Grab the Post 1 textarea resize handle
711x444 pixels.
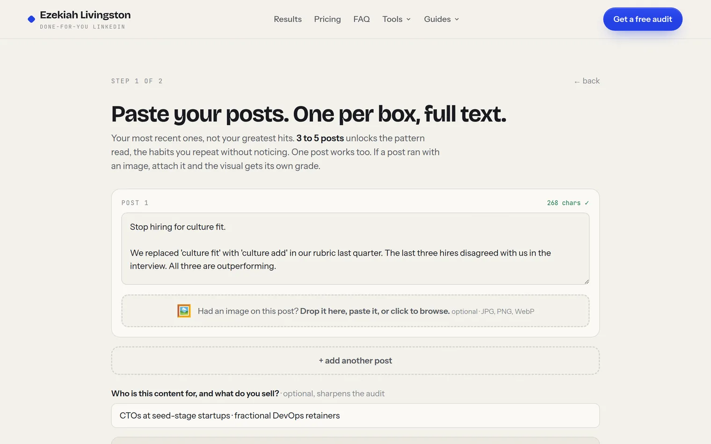point(587,282)
